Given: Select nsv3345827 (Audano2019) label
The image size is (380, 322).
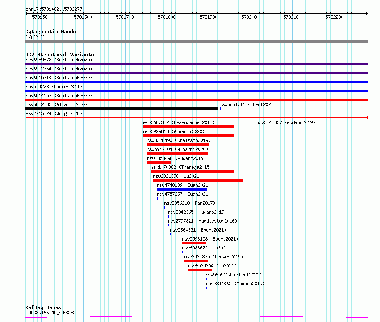Looking at the screenshot, I should click(286, 122).
